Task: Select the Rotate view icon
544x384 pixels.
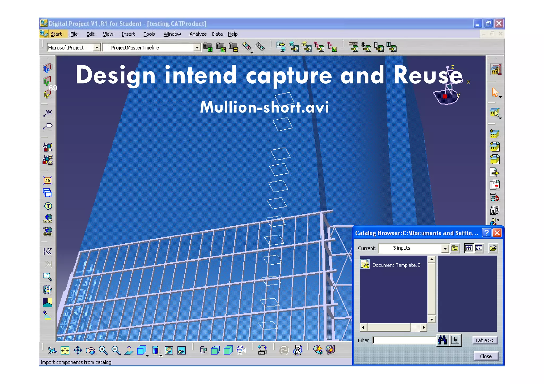Action: pos(90,351)
